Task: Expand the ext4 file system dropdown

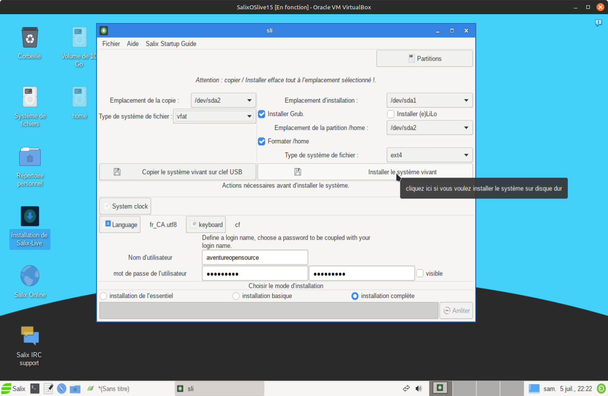Action: (x=429, y=155)
